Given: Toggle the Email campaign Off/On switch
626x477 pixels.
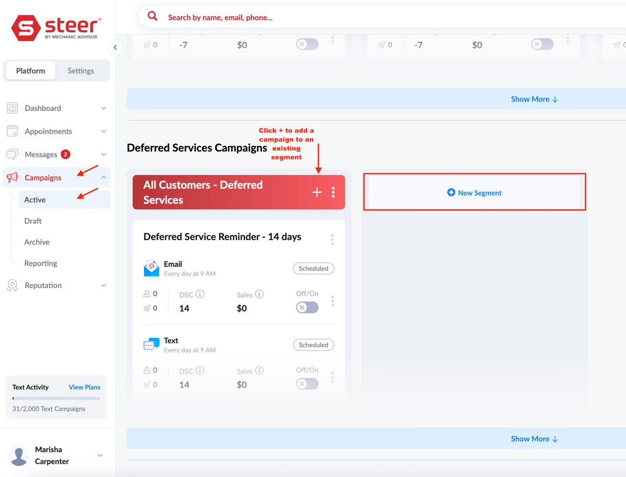Looking at the screenshot, I should [308, 307].
